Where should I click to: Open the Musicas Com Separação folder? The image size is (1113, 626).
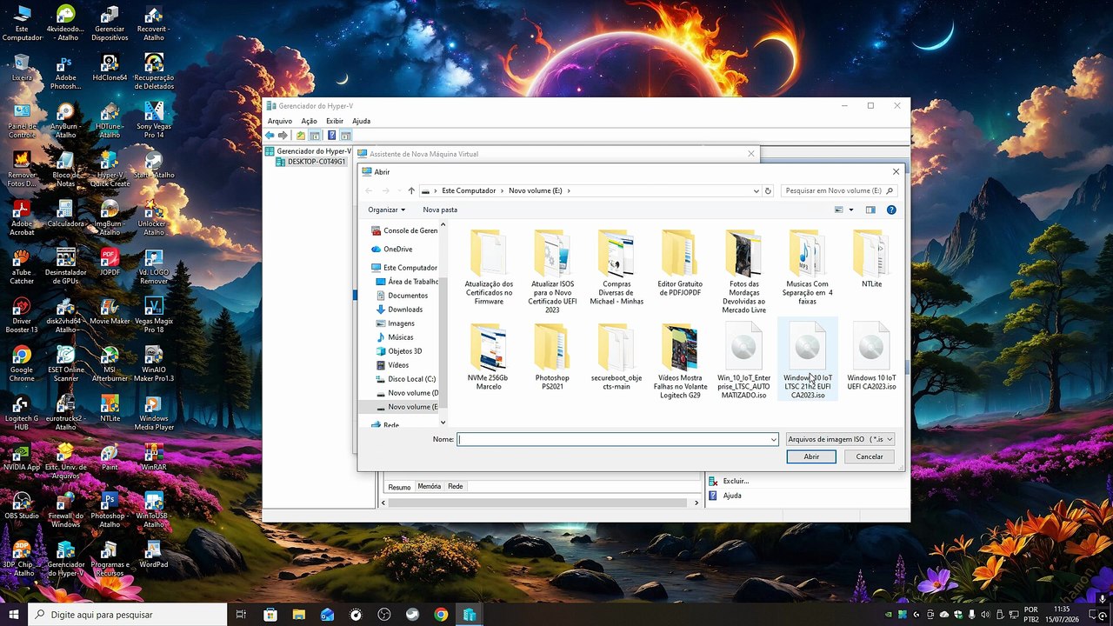[807, 267]
